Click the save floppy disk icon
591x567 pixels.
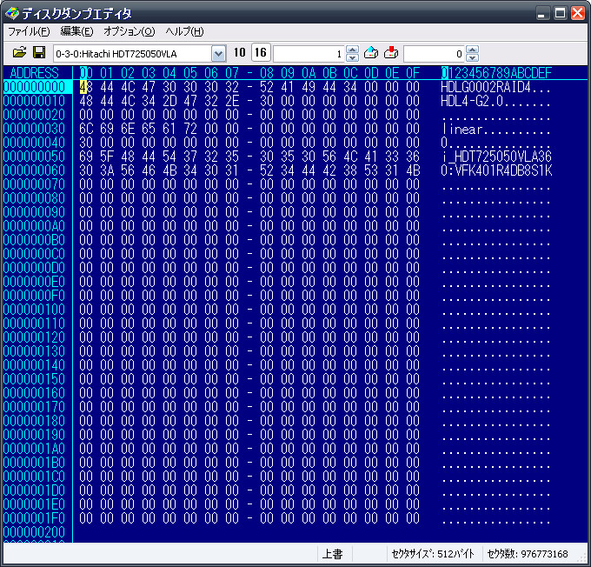[x=39, y=53]
